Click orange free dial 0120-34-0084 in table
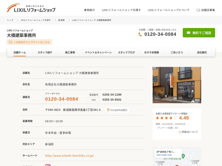Viewport: 222px width, 166px height. coord(61,99)
